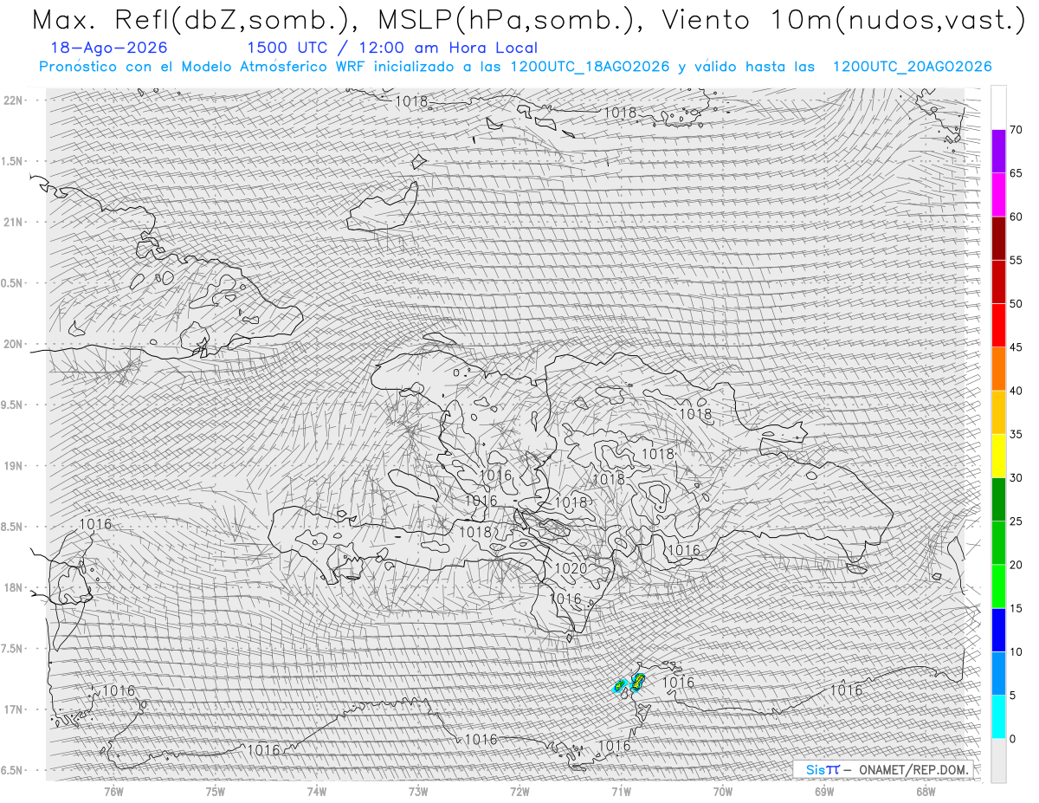Image resolution: width=1039 pixels, height=803 pixels.
Task: Pick the bright green 15–20 dBZ swatch
Action: click(998, 586)
